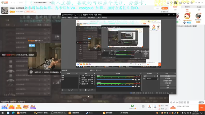Open the OBS File menu
This screenshot has width=205, height=115.
pyautogui.click(x=64, y=18)
